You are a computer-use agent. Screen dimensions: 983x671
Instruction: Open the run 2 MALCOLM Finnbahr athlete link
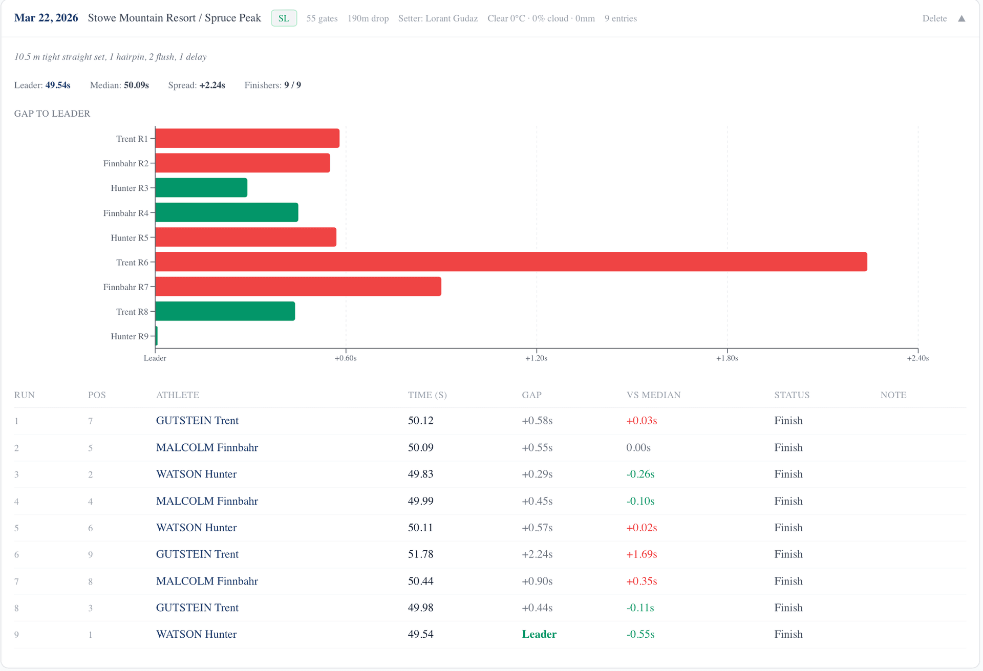point(207,448)
